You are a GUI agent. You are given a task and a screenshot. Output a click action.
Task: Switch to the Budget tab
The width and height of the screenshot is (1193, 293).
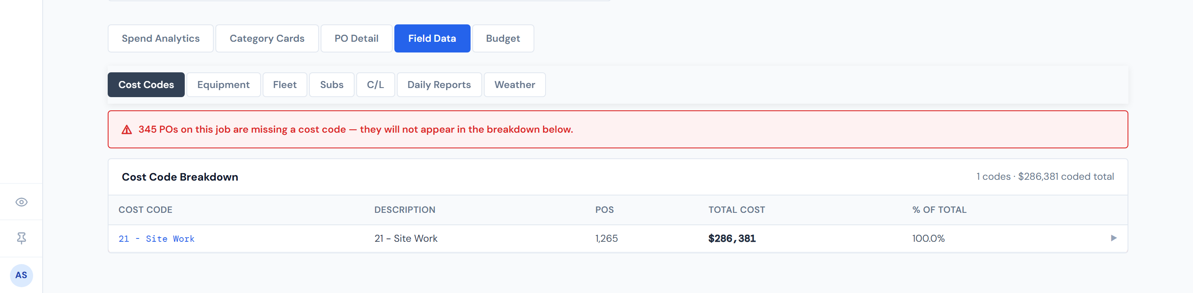coord(503,38)
